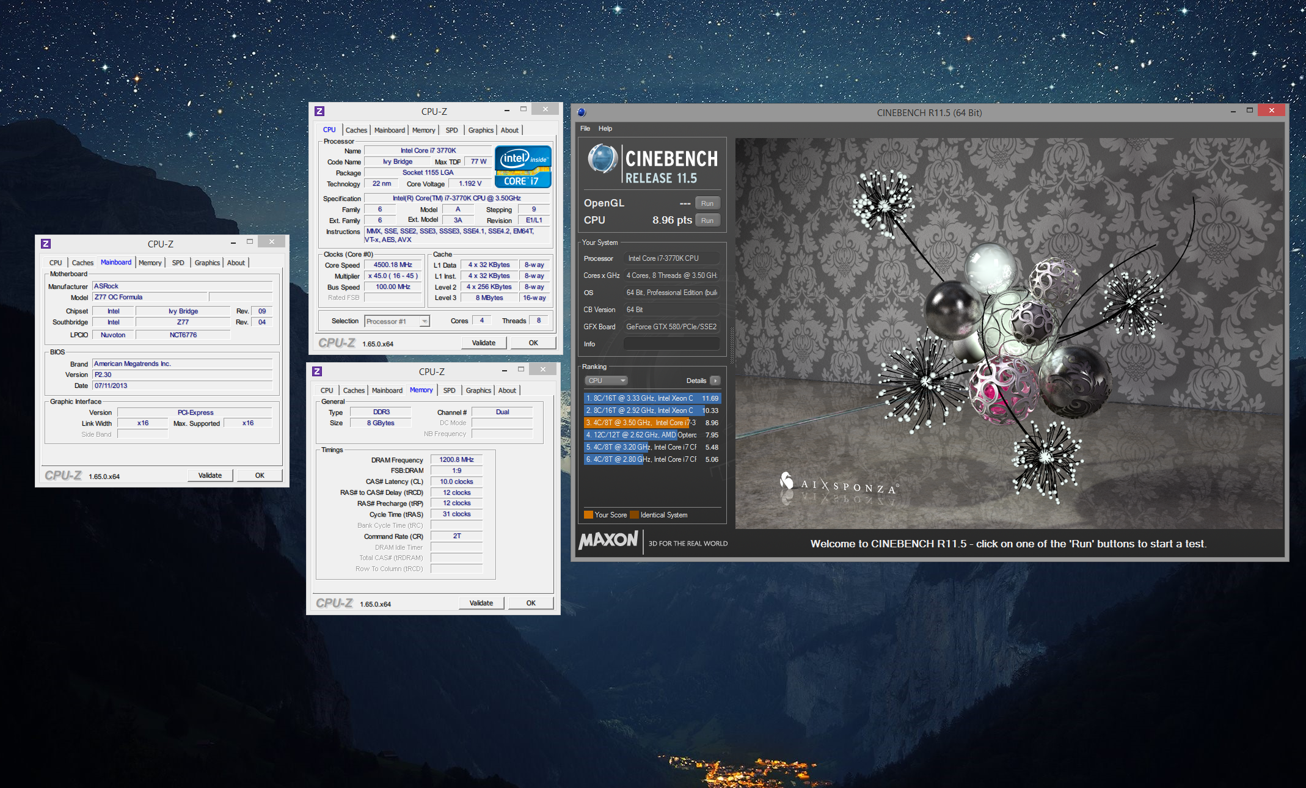Switch to Caches tab in the CPU-Z CPU window

pos(356,130)
